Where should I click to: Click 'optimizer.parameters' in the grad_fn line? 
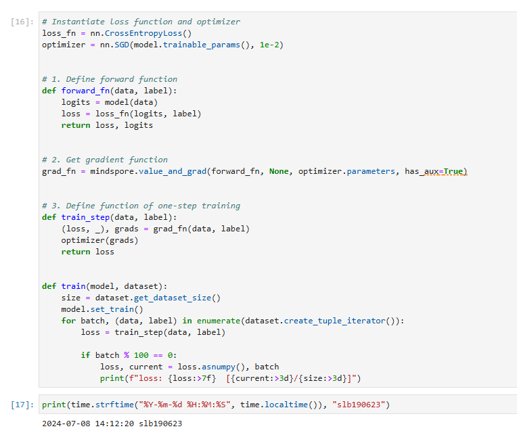click(346, 171)
